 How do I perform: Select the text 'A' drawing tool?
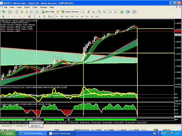(39, 17)
